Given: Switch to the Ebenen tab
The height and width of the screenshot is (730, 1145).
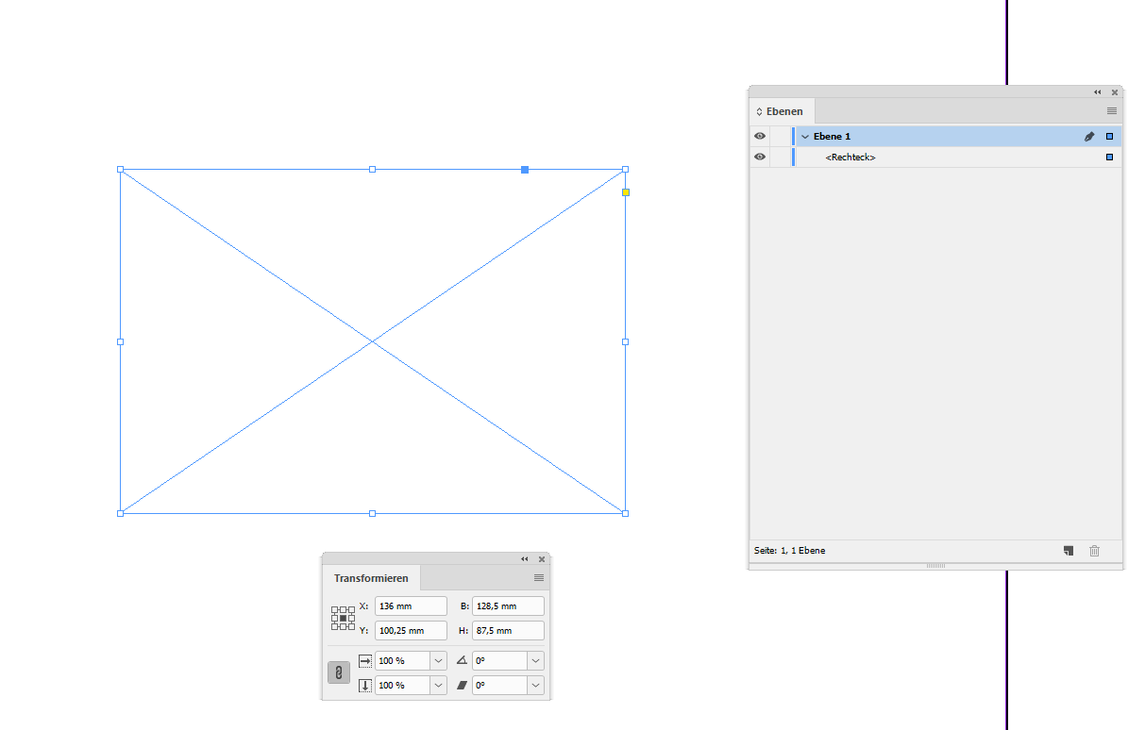Looking at the screenshot, I should [x=783, y=111].
